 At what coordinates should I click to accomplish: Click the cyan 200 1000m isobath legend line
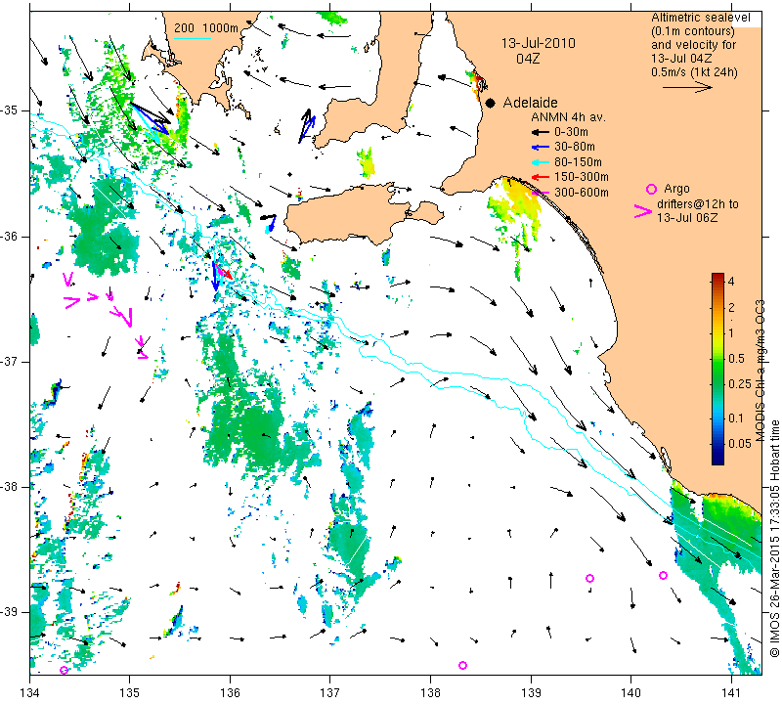192,38
